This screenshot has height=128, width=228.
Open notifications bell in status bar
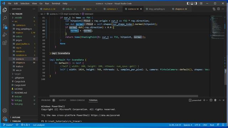(x=223, y=125)
